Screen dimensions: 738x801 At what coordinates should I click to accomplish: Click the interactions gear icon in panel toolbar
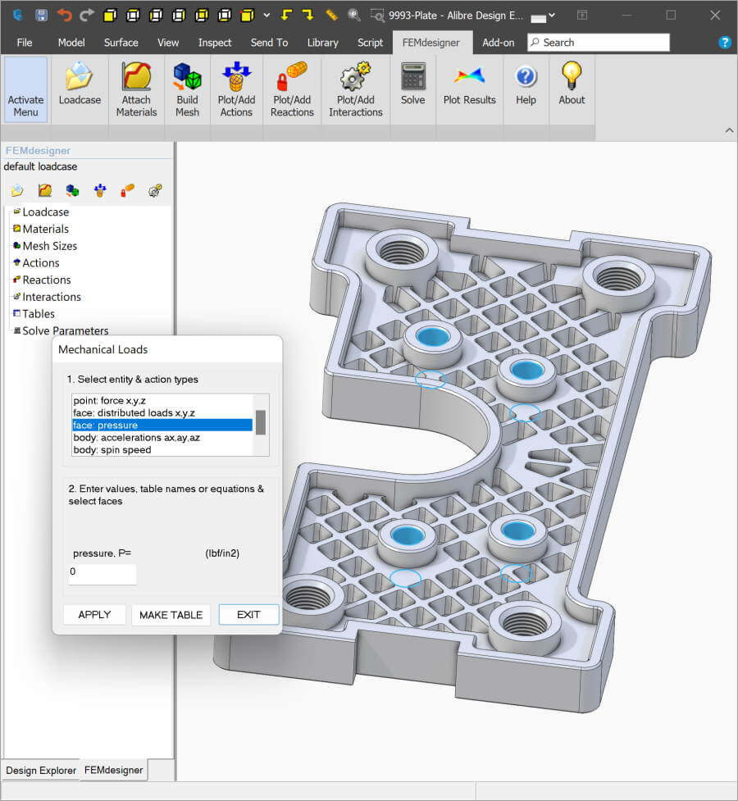coord(155,190)
